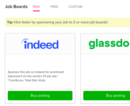
Task: Click the ComScore Total Site Visits footnote
Action: point(27,80)
